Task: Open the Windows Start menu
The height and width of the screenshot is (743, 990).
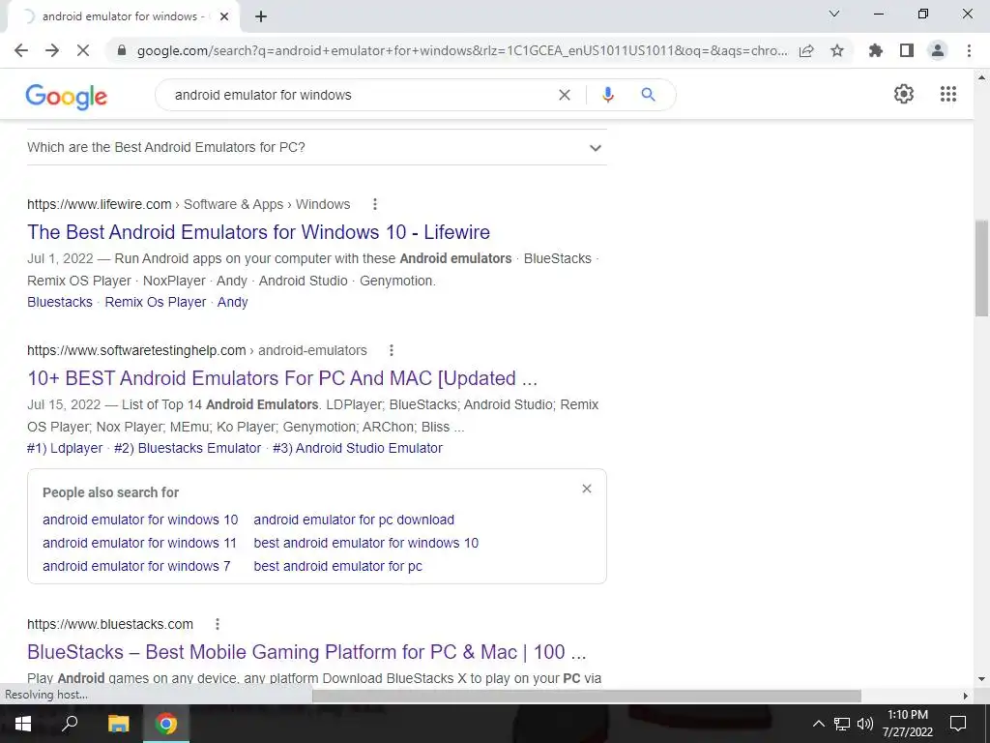Action: [23, 724]
